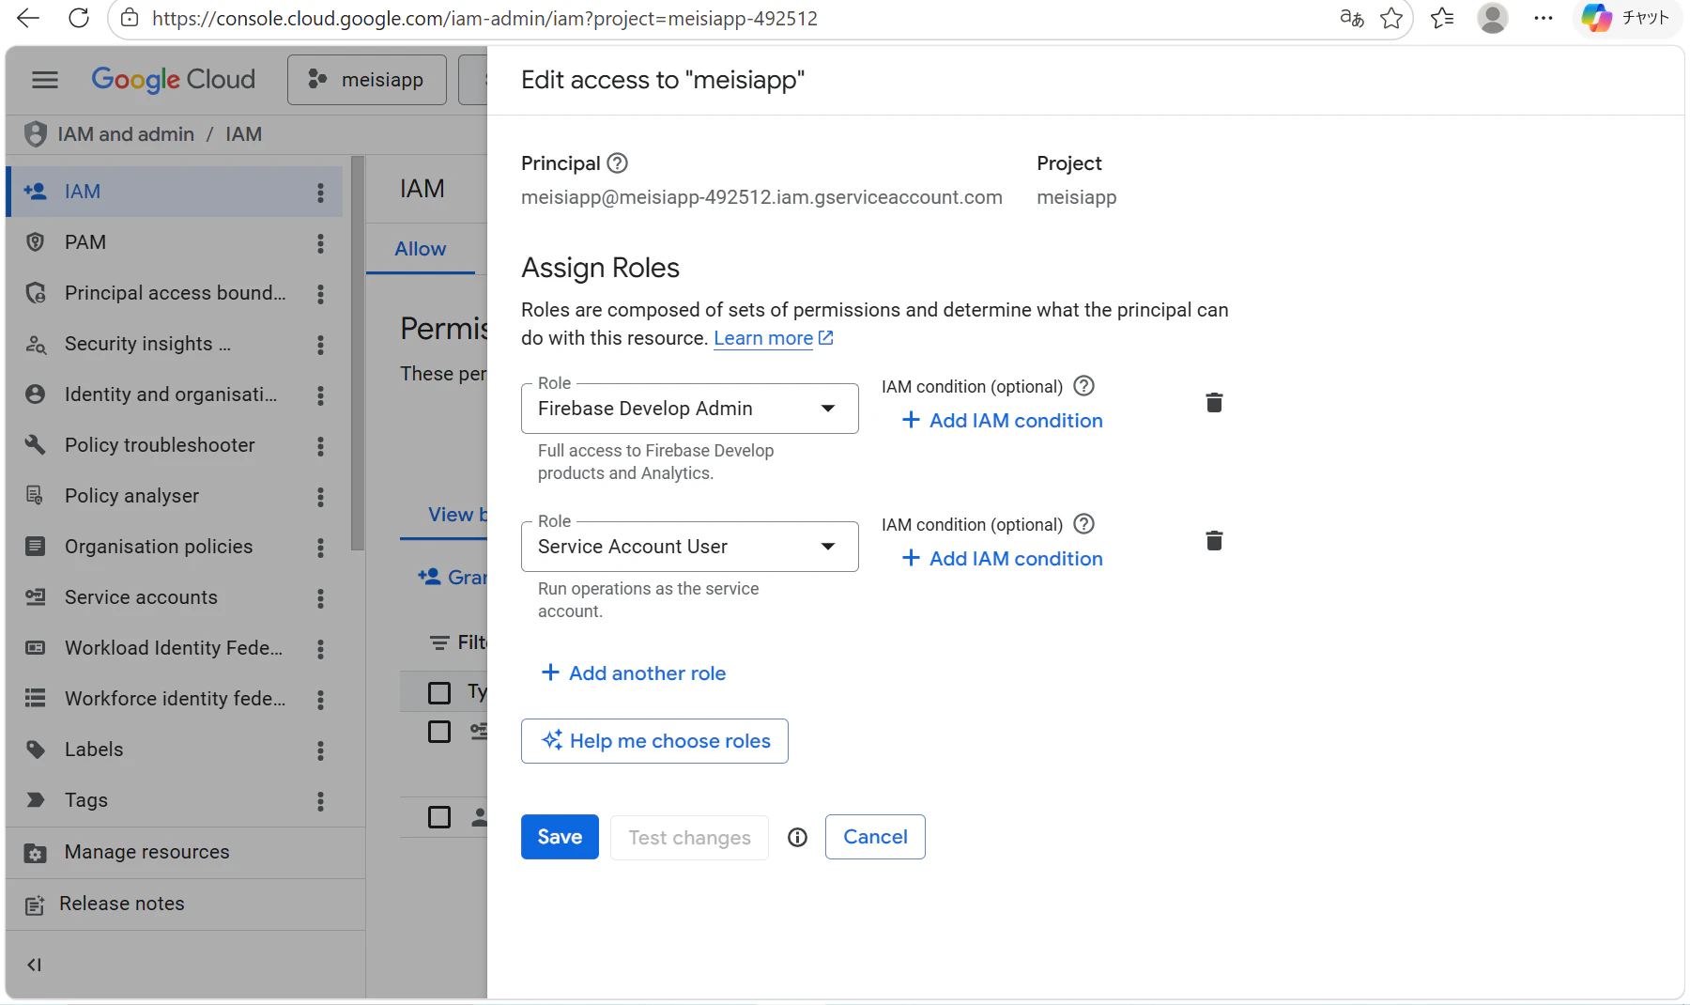Open the hamburger navigation menu
Screen dimensions: 1690x1005
pyautogui.click(x=45, y=80)
